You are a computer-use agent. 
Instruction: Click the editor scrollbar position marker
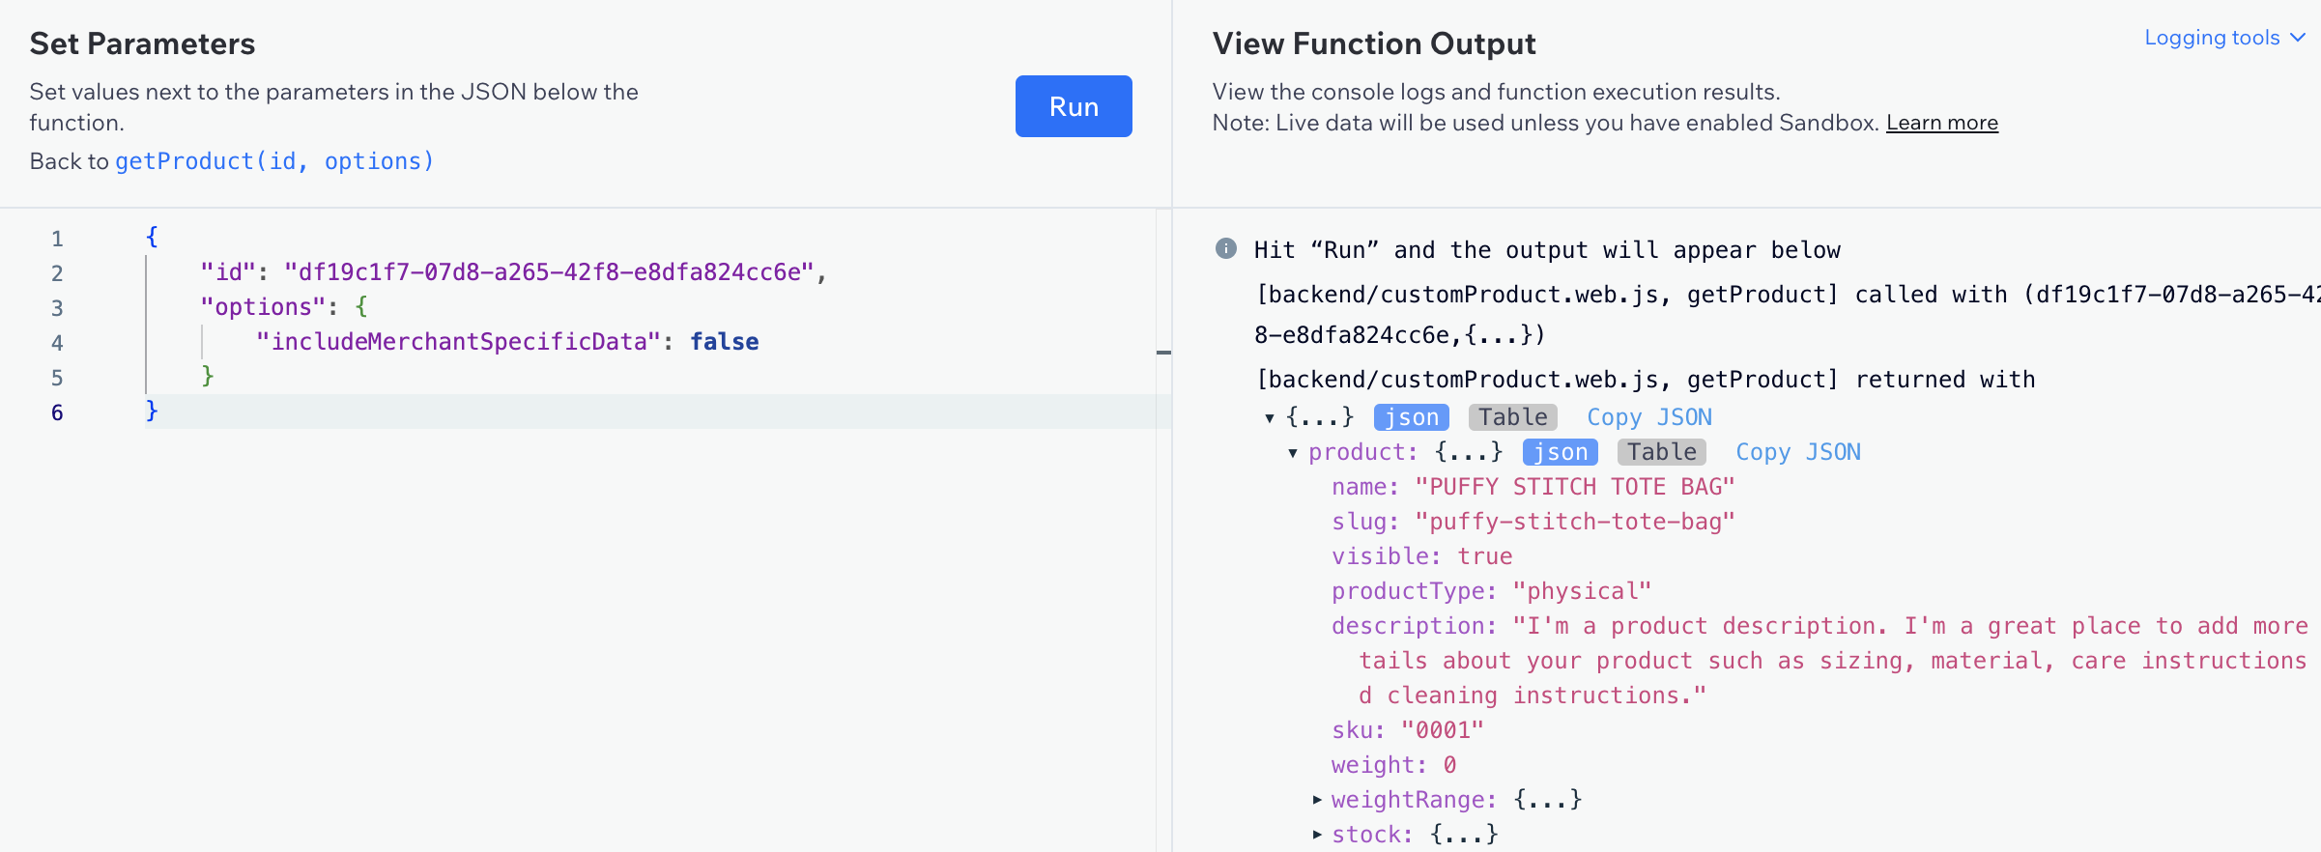pyautogui.click(x=1163, y=353)
